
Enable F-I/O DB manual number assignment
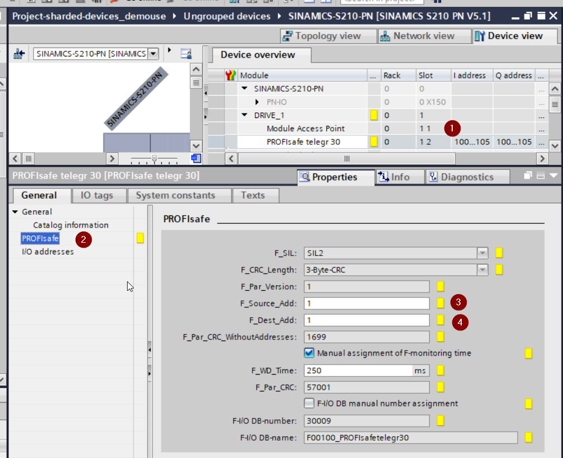point(309,403)
